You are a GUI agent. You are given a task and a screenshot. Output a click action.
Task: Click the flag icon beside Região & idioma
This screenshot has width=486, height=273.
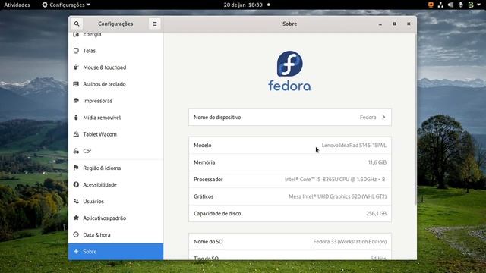pyautogui.click(x=76, y=168)
